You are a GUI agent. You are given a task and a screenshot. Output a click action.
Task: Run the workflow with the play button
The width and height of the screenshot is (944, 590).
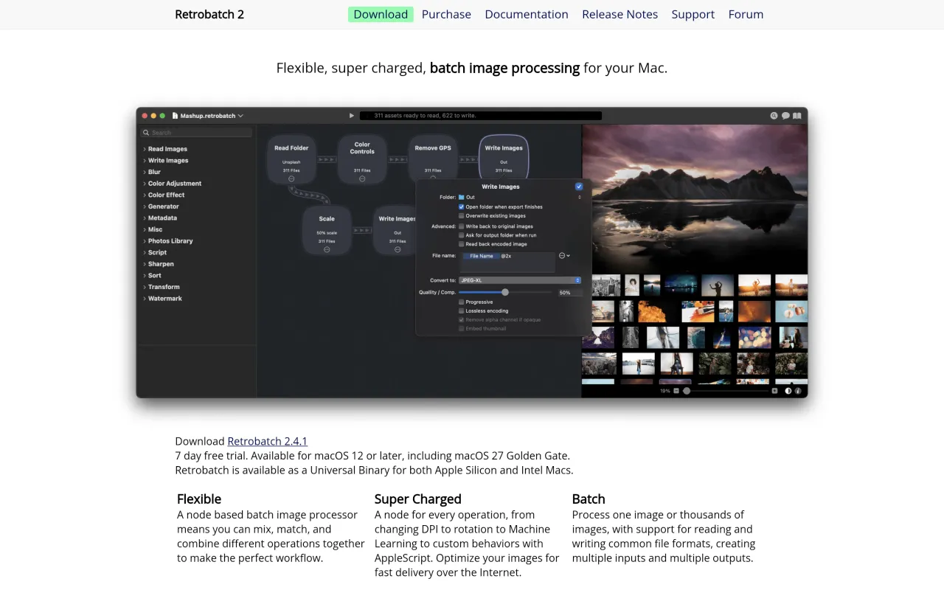352,116
